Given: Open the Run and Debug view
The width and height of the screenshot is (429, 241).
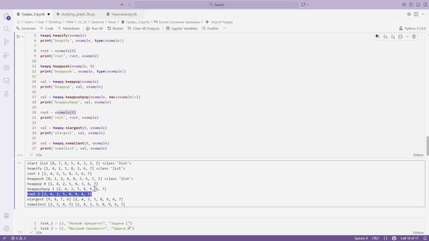Looking at the screenshot, I should 7,55.
